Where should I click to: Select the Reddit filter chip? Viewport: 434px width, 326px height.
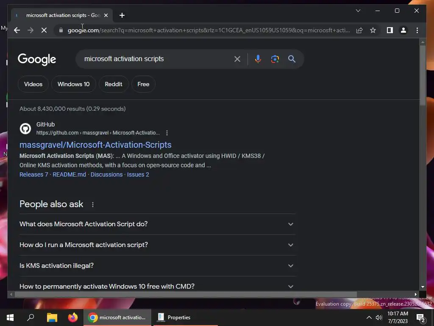pyautogui.click(x=114, y=84)
